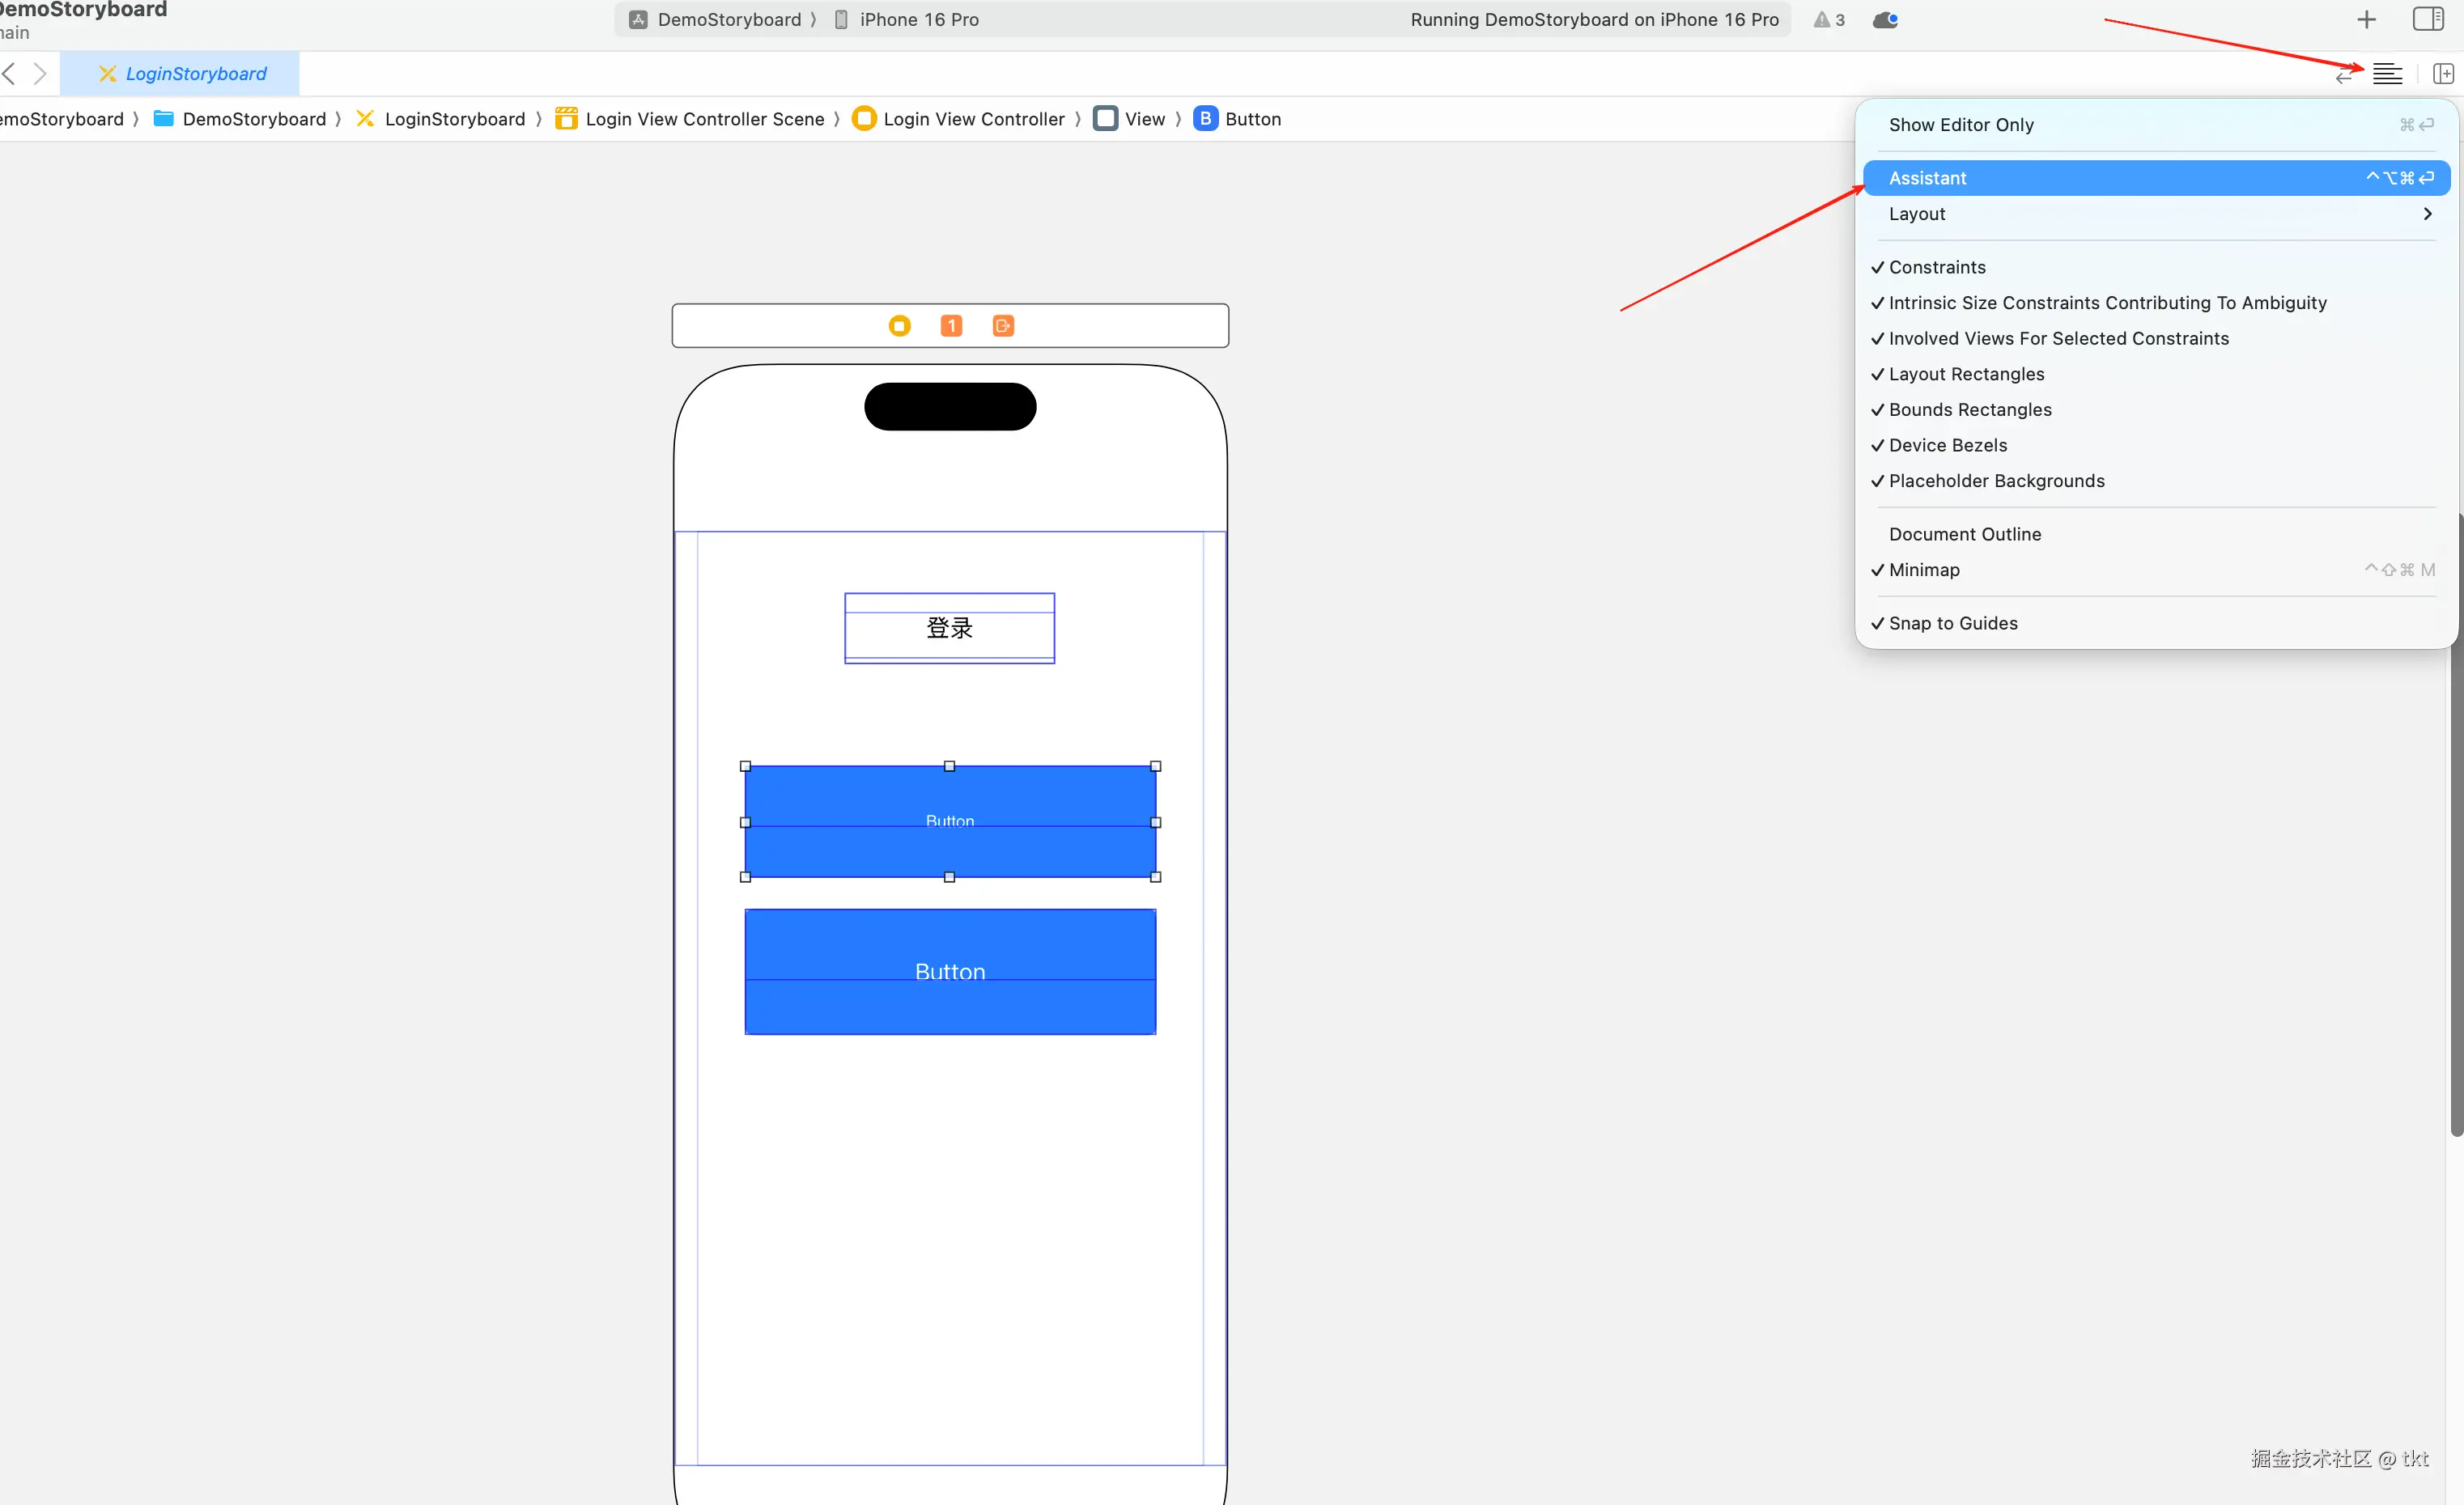This screenshot has height=1505, width=2464.
Task: Click the warning triangle issues indicator
Action: pyautogui.click(x=1828, y=20)
